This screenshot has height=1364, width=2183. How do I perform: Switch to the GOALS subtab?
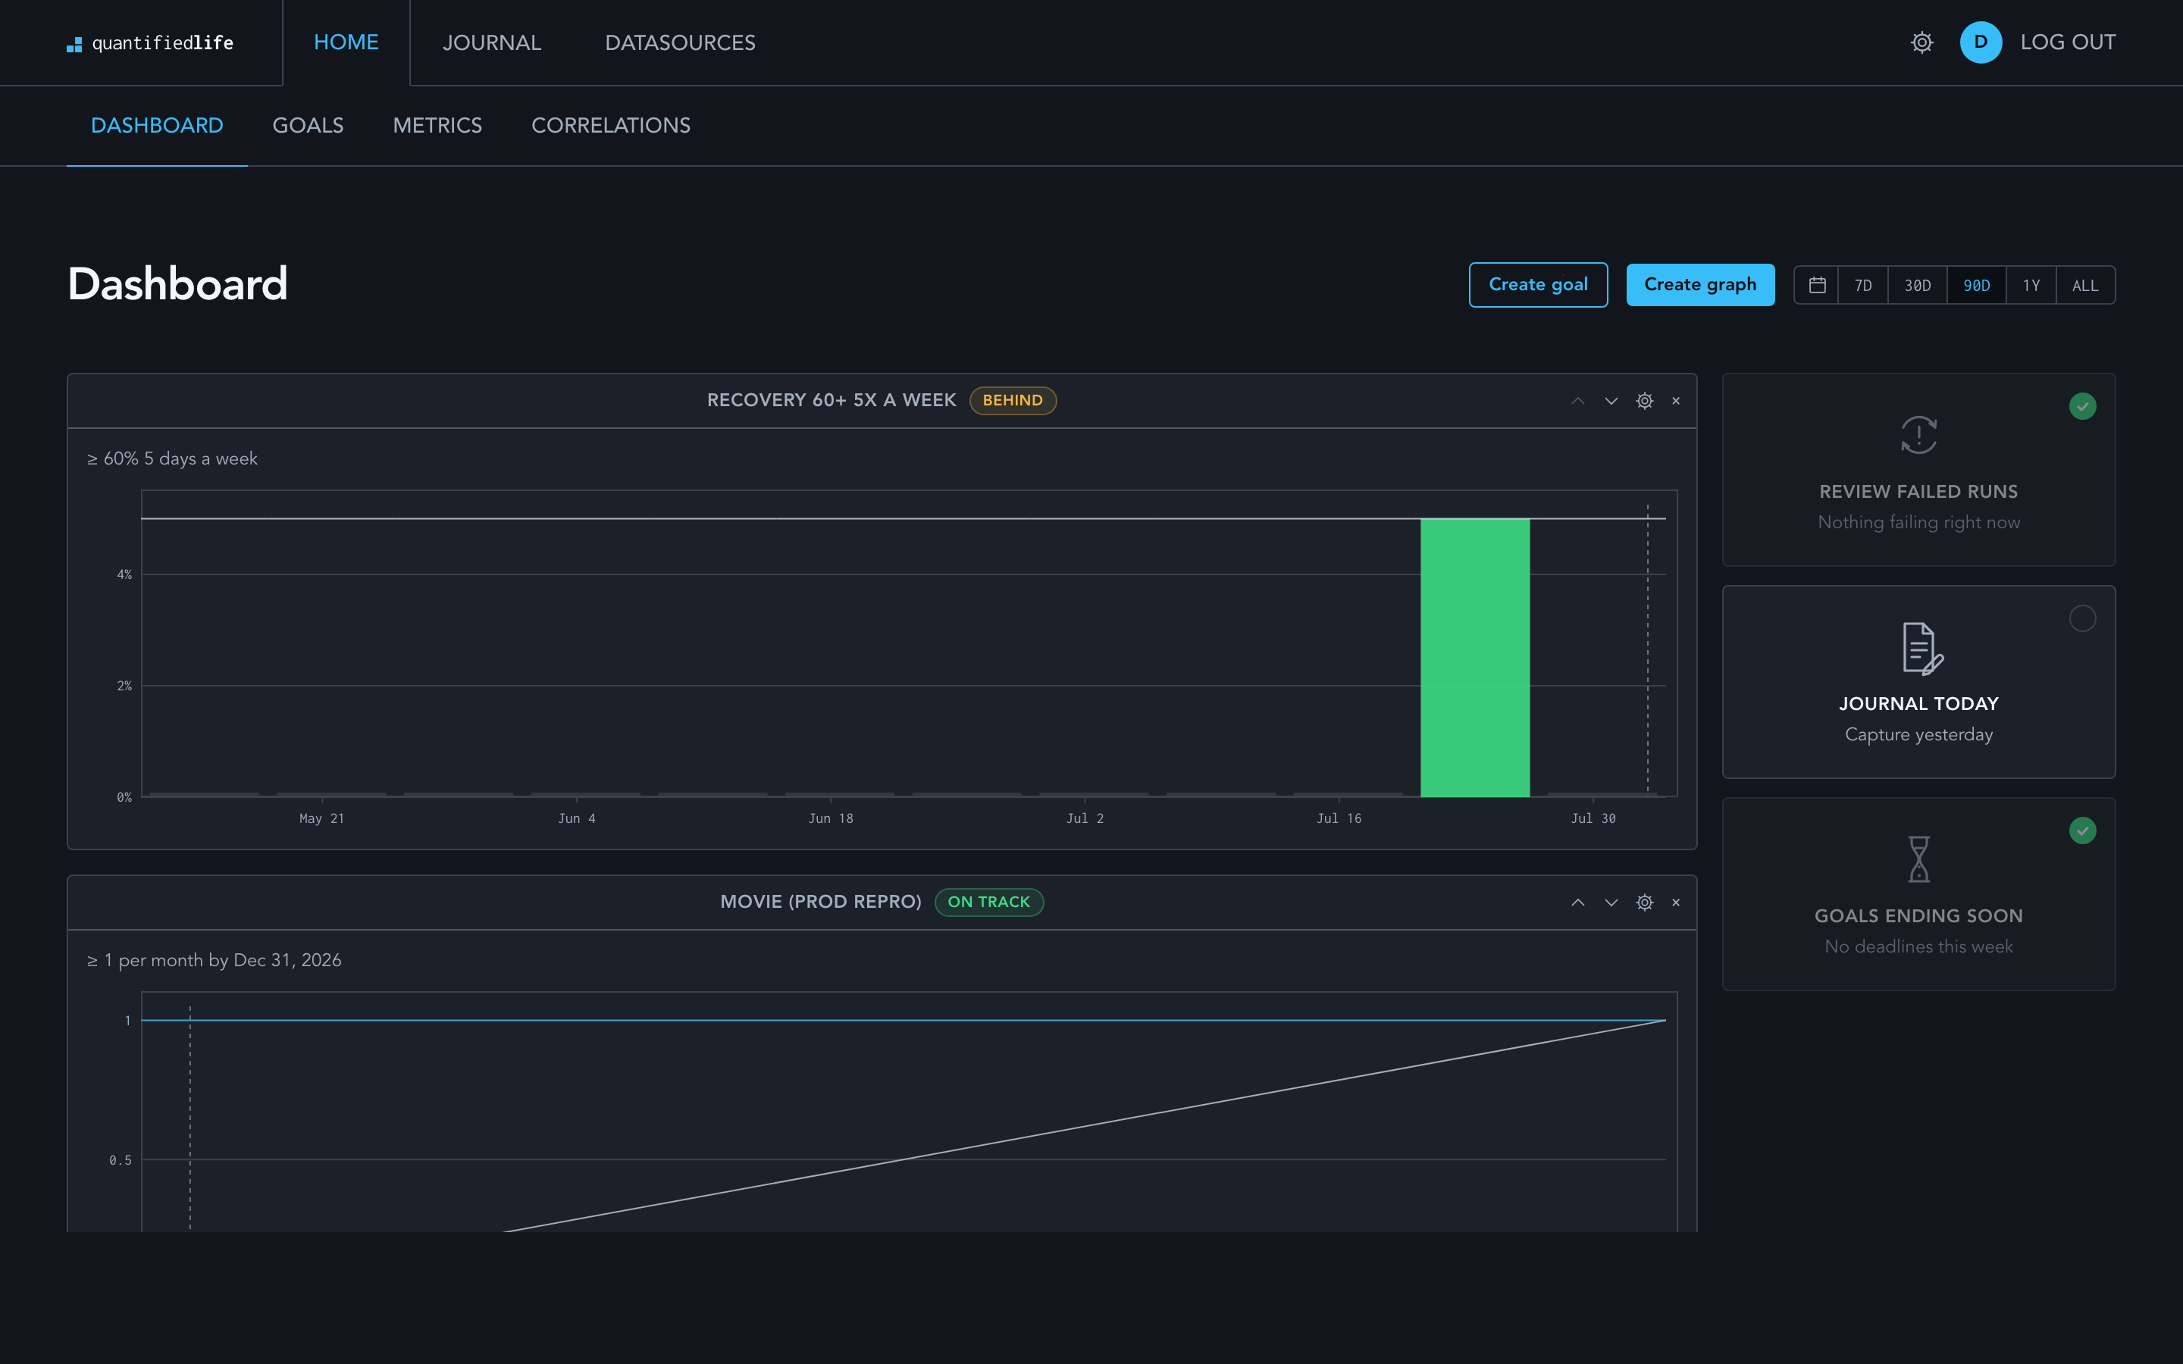308,125
